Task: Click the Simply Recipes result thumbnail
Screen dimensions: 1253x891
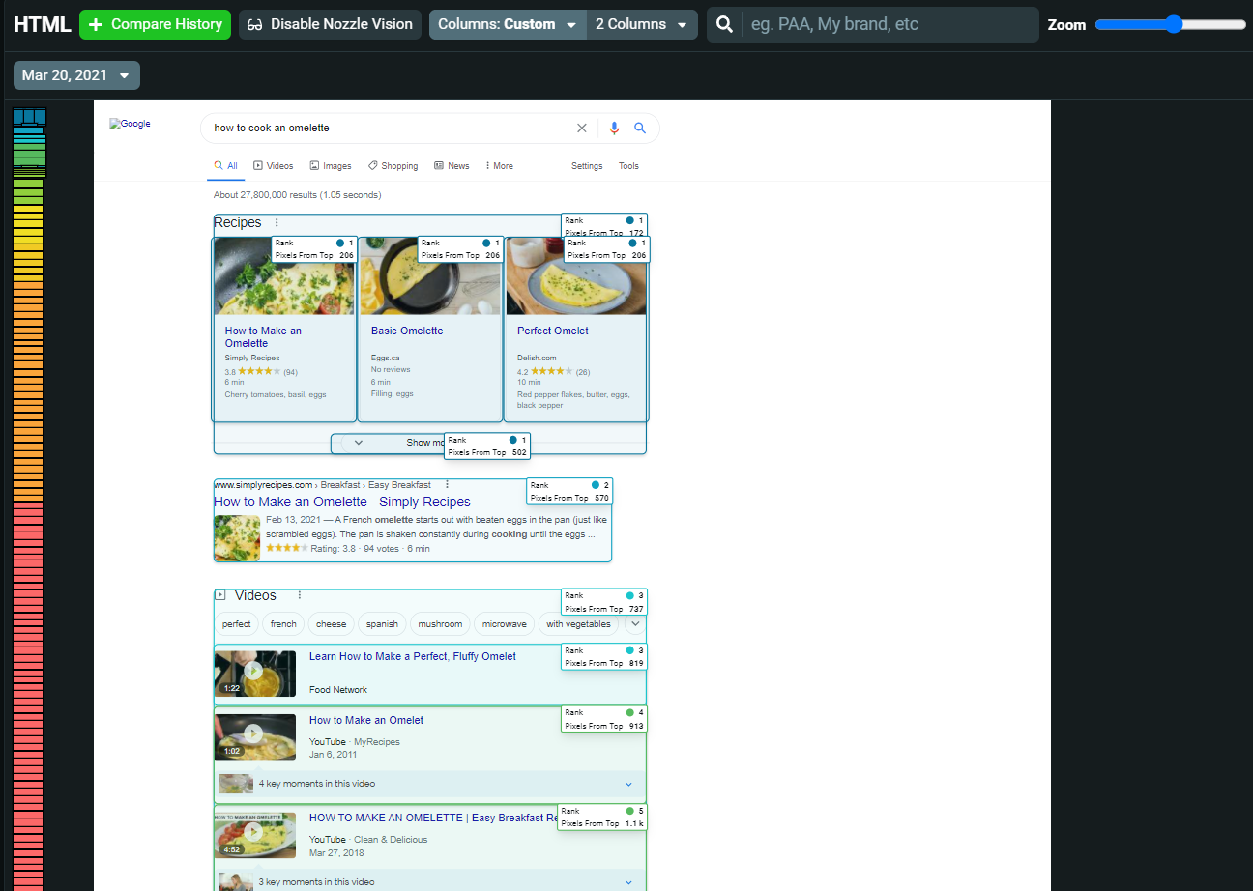Action: coord(237,538)
